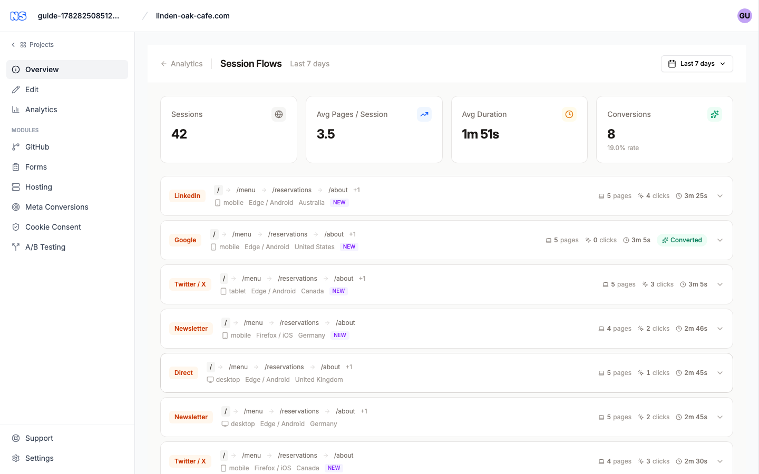
Task: Select the Hosting module
Action: point(67,187)
